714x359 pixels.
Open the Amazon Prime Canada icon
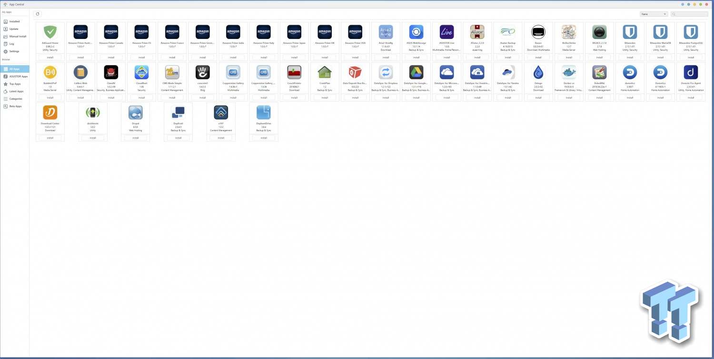(x=111, y=32)
